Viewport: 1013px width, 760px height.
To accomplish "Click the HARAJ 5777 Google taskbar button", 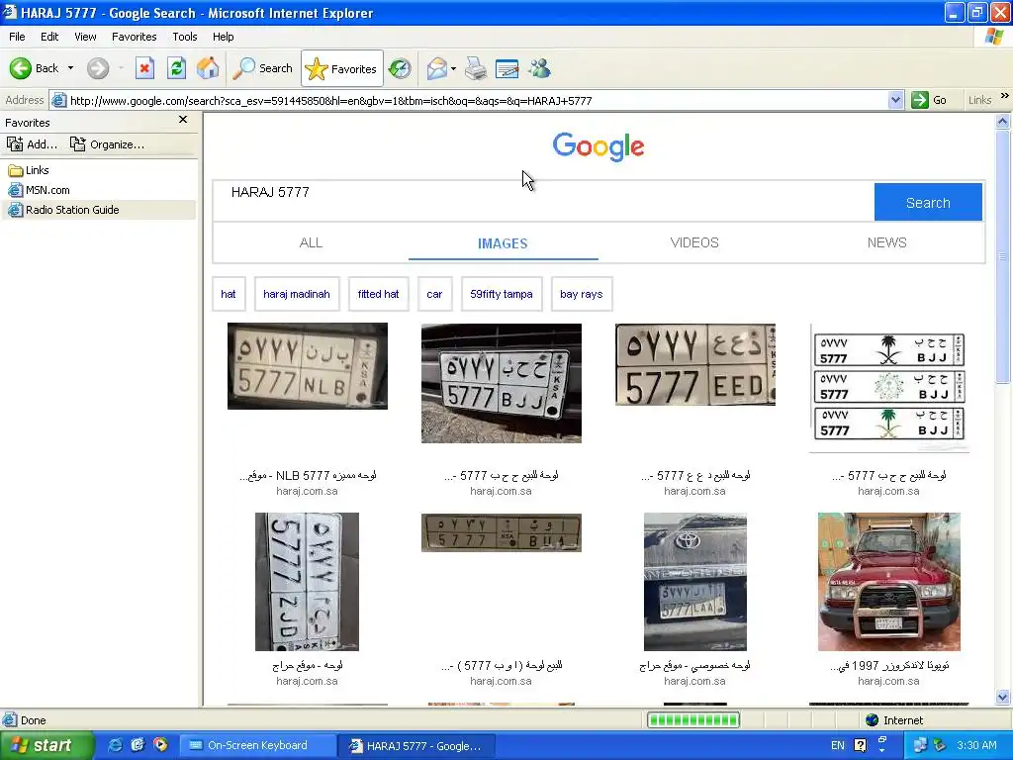I will pyautogui.click(x=416, y=746).
